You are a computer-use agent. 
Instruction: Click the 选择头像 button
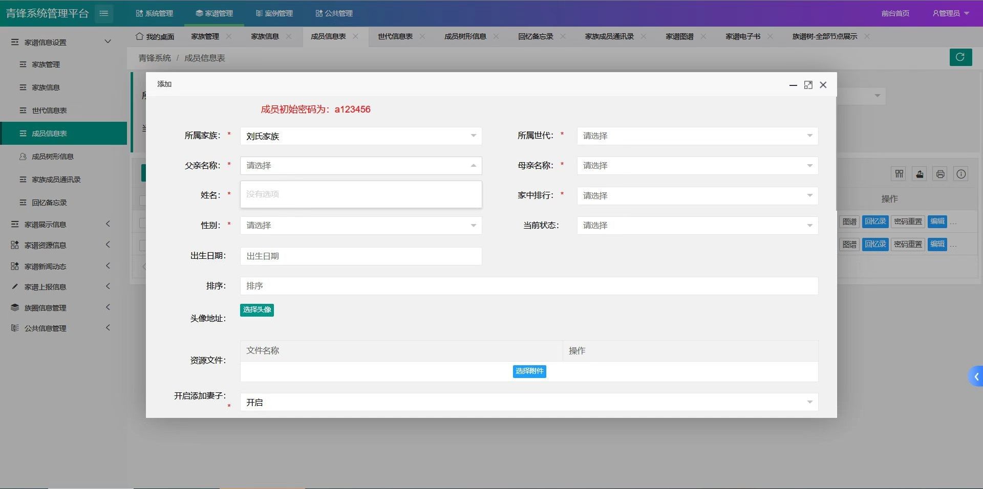tap(257, 310)
